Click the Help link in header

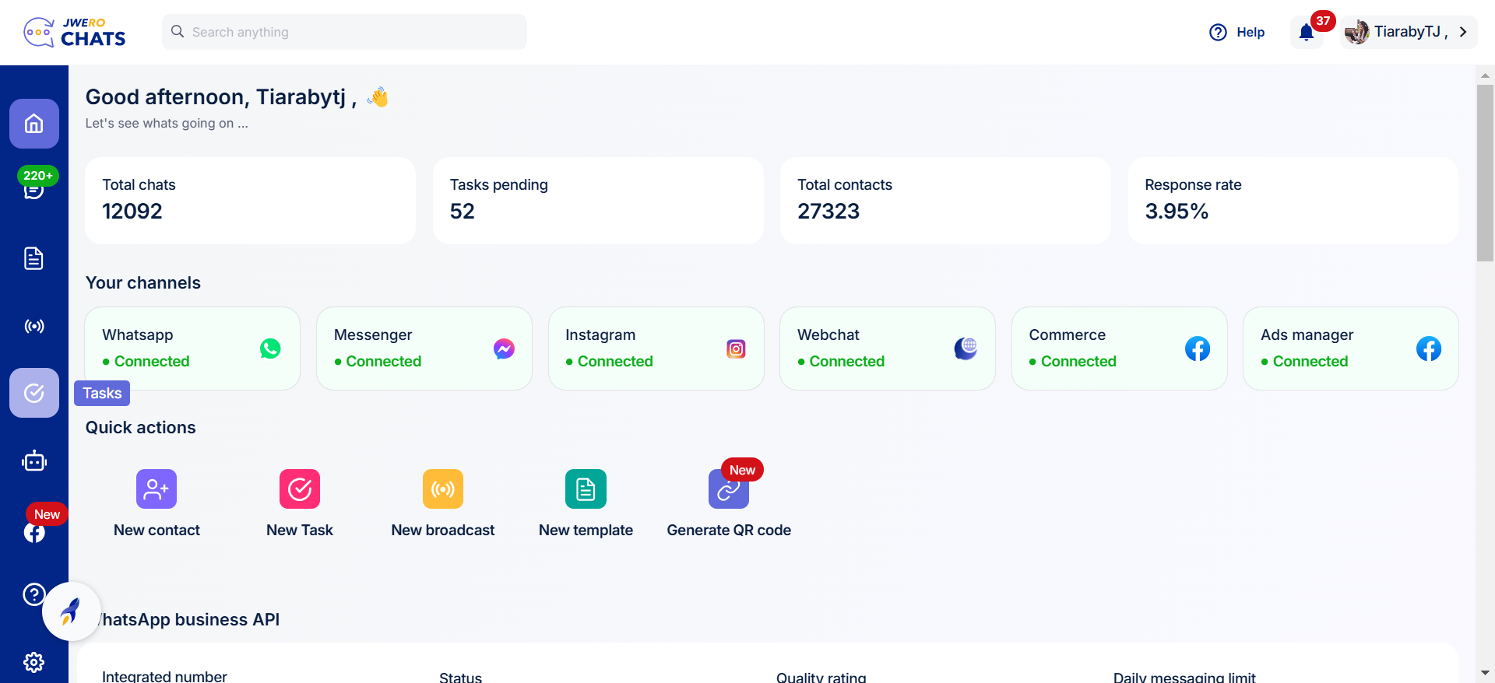(x=1237, y=32)
